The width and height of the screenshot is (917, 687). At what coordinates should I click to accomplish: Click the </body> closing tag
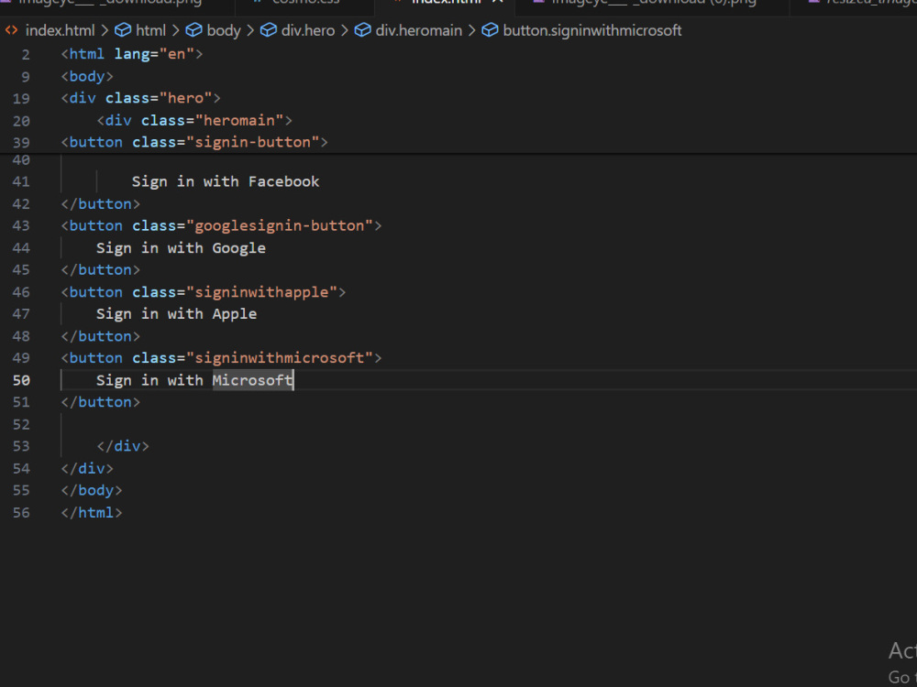[92, 491]
